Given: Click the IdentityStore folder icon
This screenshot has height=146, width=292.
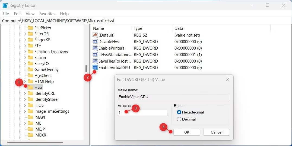Looking at the screenshot, I should point(30,99).
